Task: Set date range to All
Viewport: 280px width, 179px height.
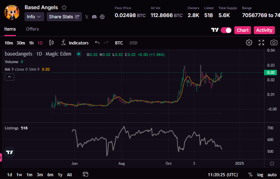Action: coord(69,175)
